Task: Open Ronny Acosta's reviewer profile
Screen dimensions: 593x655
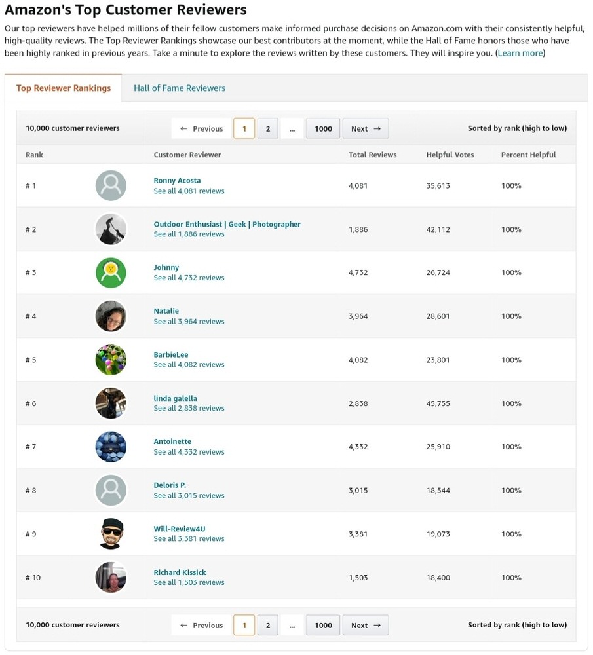Action: coord(177,181)
